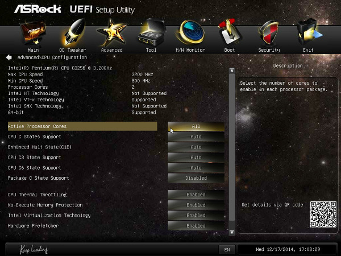Go back using the white arrow icon
Viewport: 341px width, 256px height.
pos(9,57)
